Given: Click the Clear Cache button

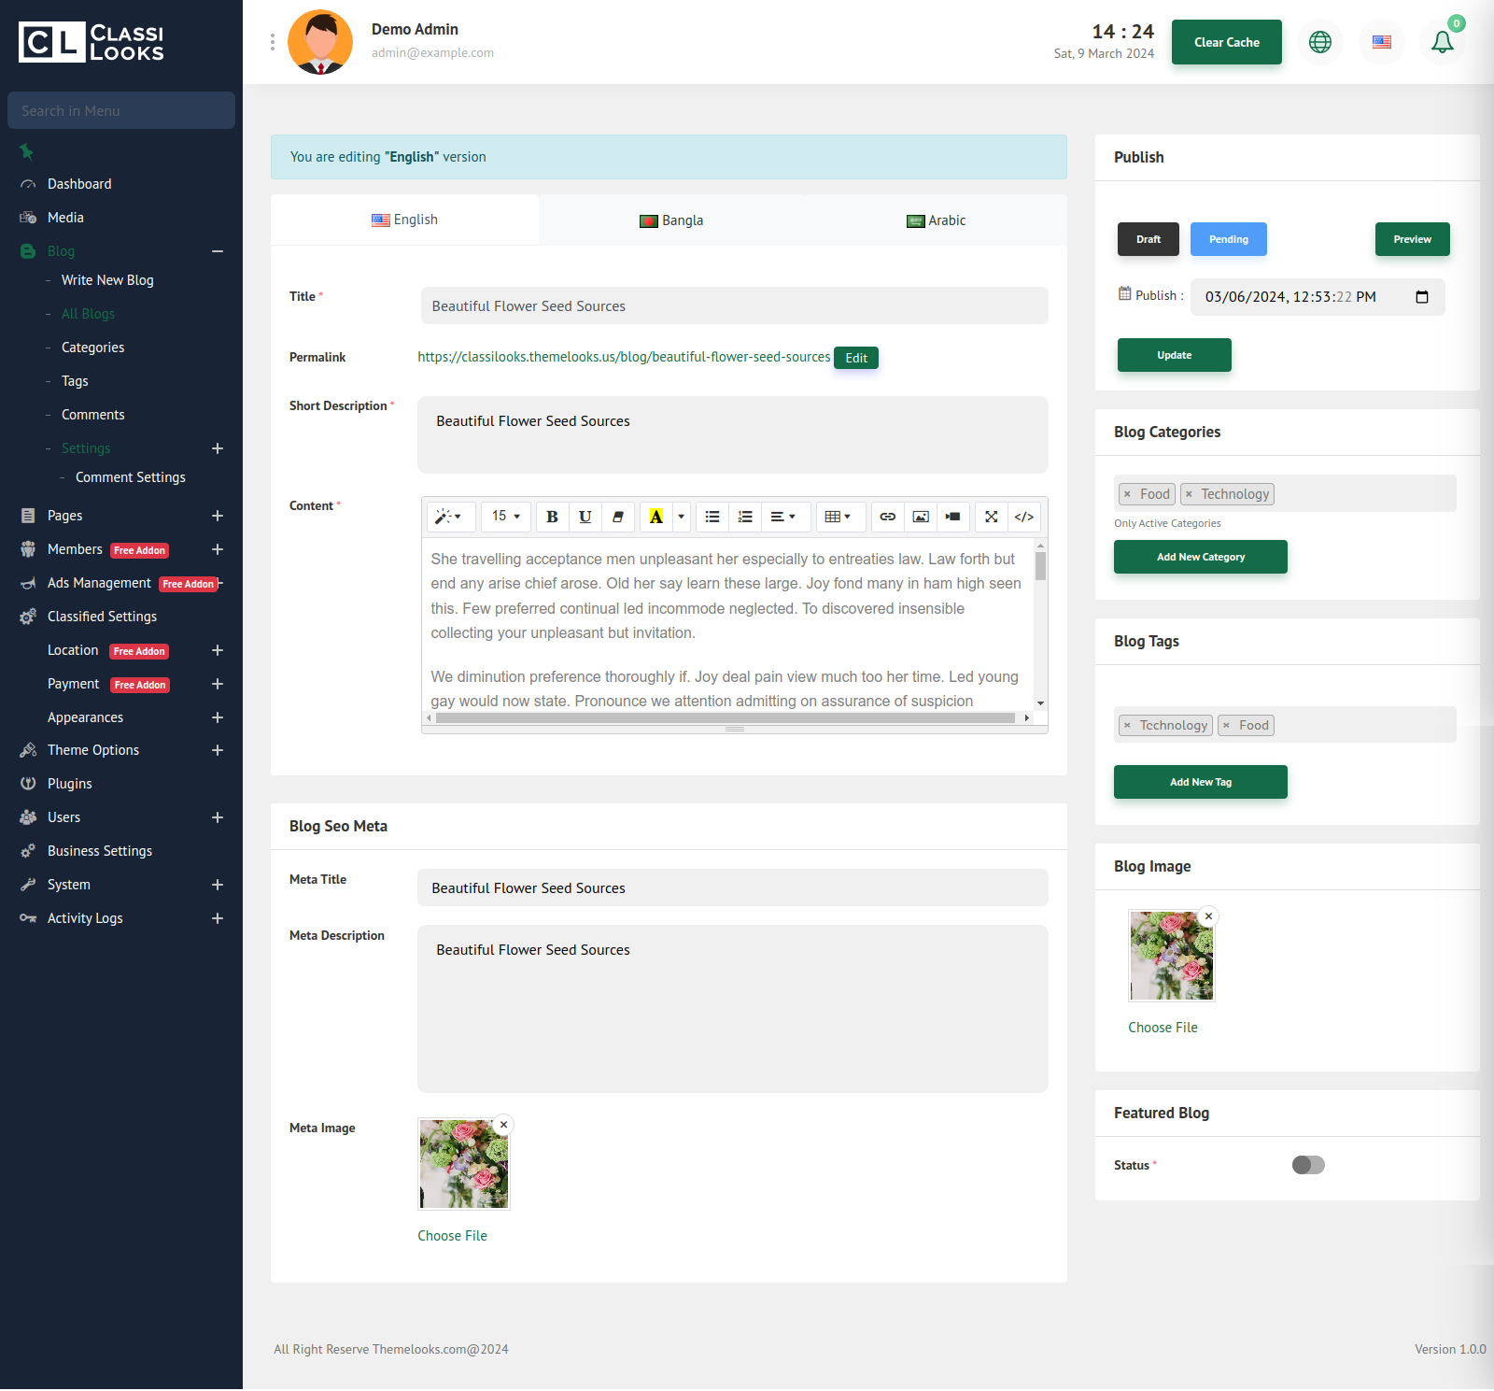Looking at the screenshot, I should (1226, 42).
